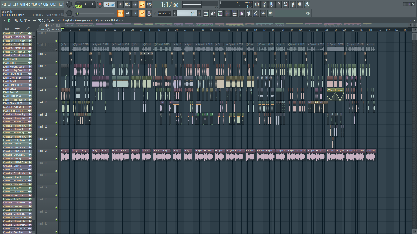Open the OPTIONS menu
The height and width of the screenshot is (234, 417).
42,4
